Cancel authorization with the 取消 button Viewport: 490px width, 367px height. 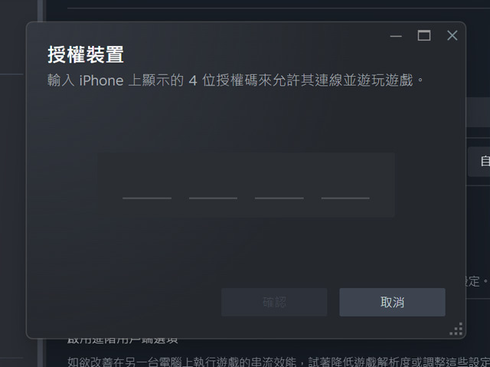pyautogui.click(x=393, y=303)
